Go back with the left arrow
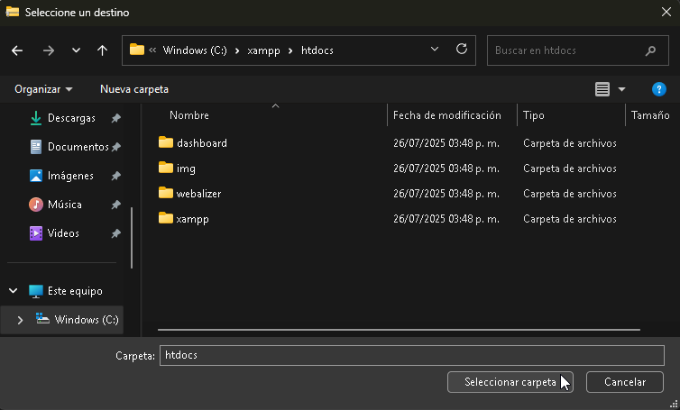Screen dimensions: 680x410 tap(17, 50)
